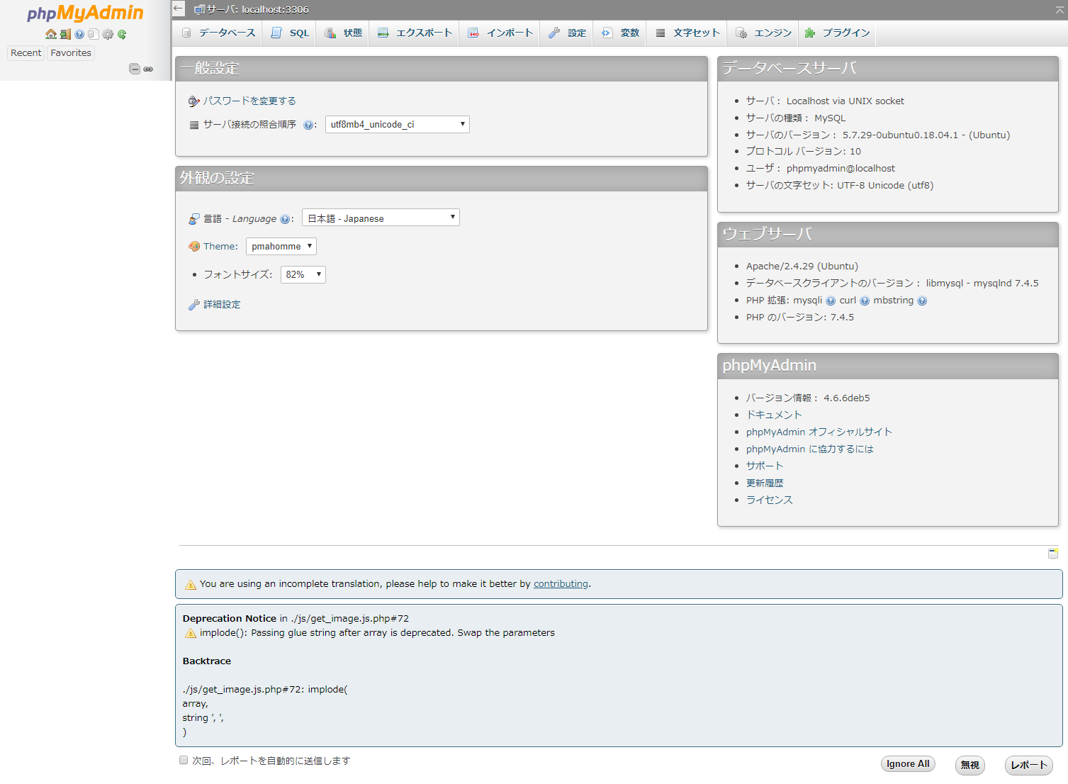Click help icon after mbstring extension
Screen dimensions: 1068x784
coord(922,301)
